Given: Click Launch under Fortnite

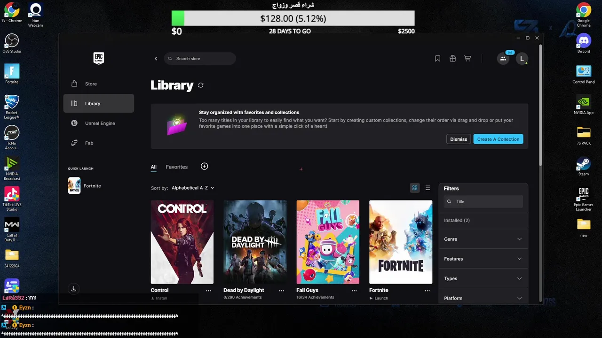Looking at the screenshot, I should point(379,298).
